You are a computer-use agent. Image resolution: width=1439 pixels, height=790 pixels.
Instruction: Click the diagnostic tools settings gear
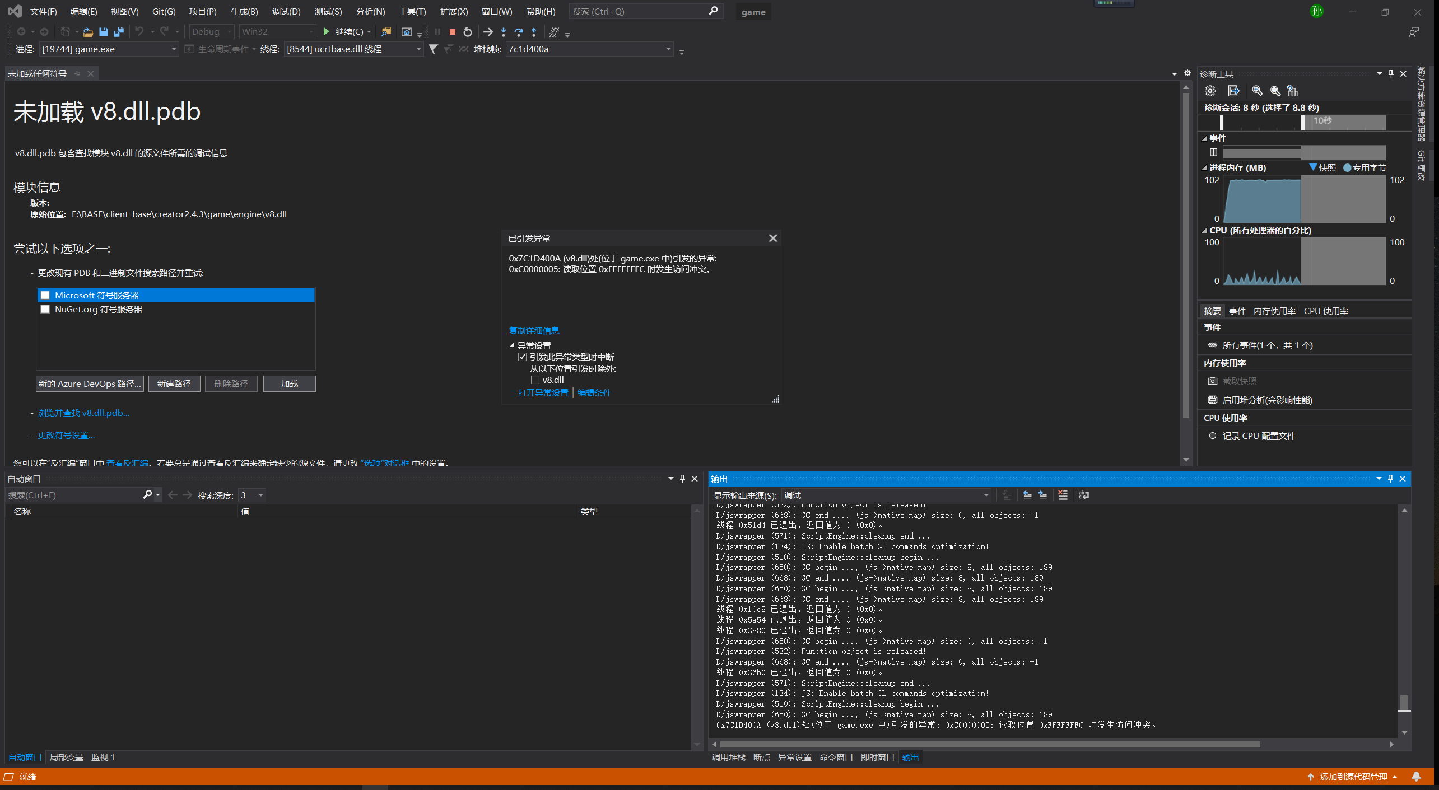[x=1210, y=91]
